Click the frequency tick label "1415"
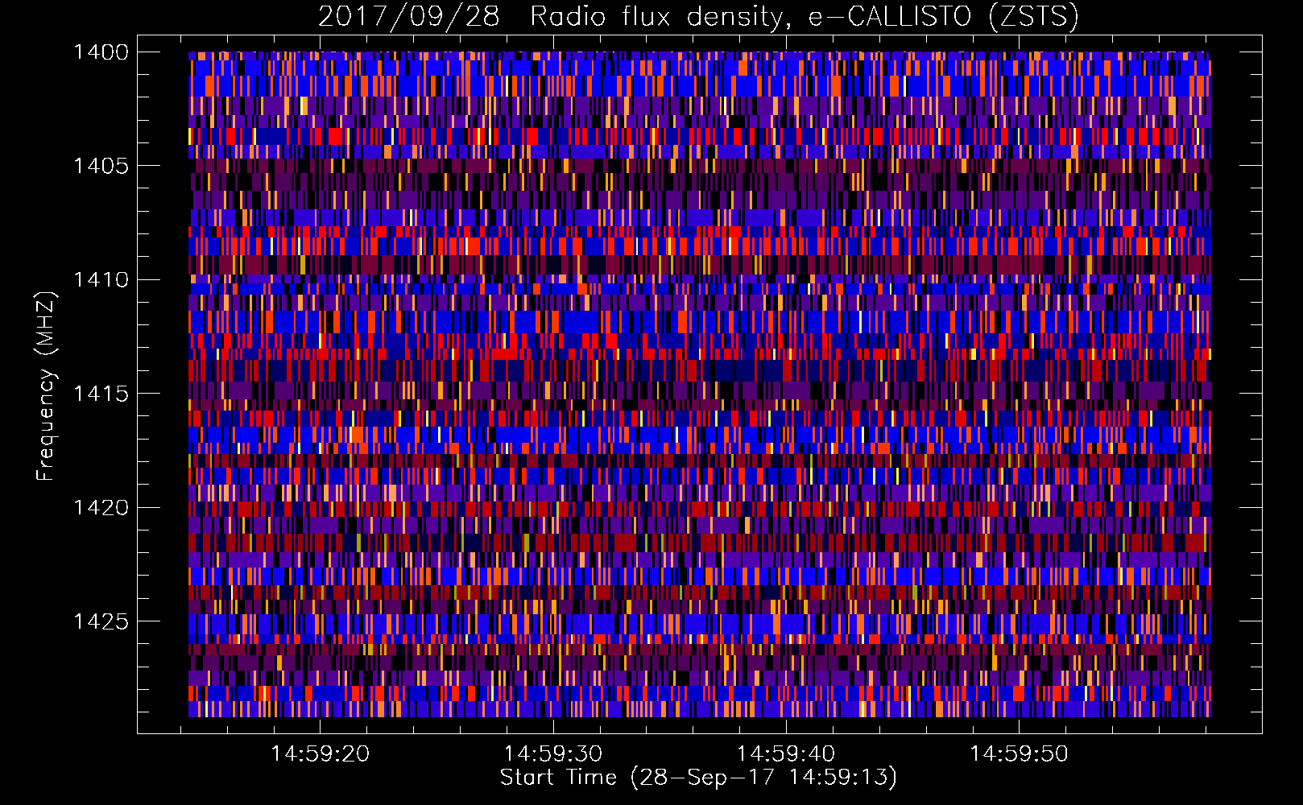Screen dimensions: 1303x805 pos(101,394)
